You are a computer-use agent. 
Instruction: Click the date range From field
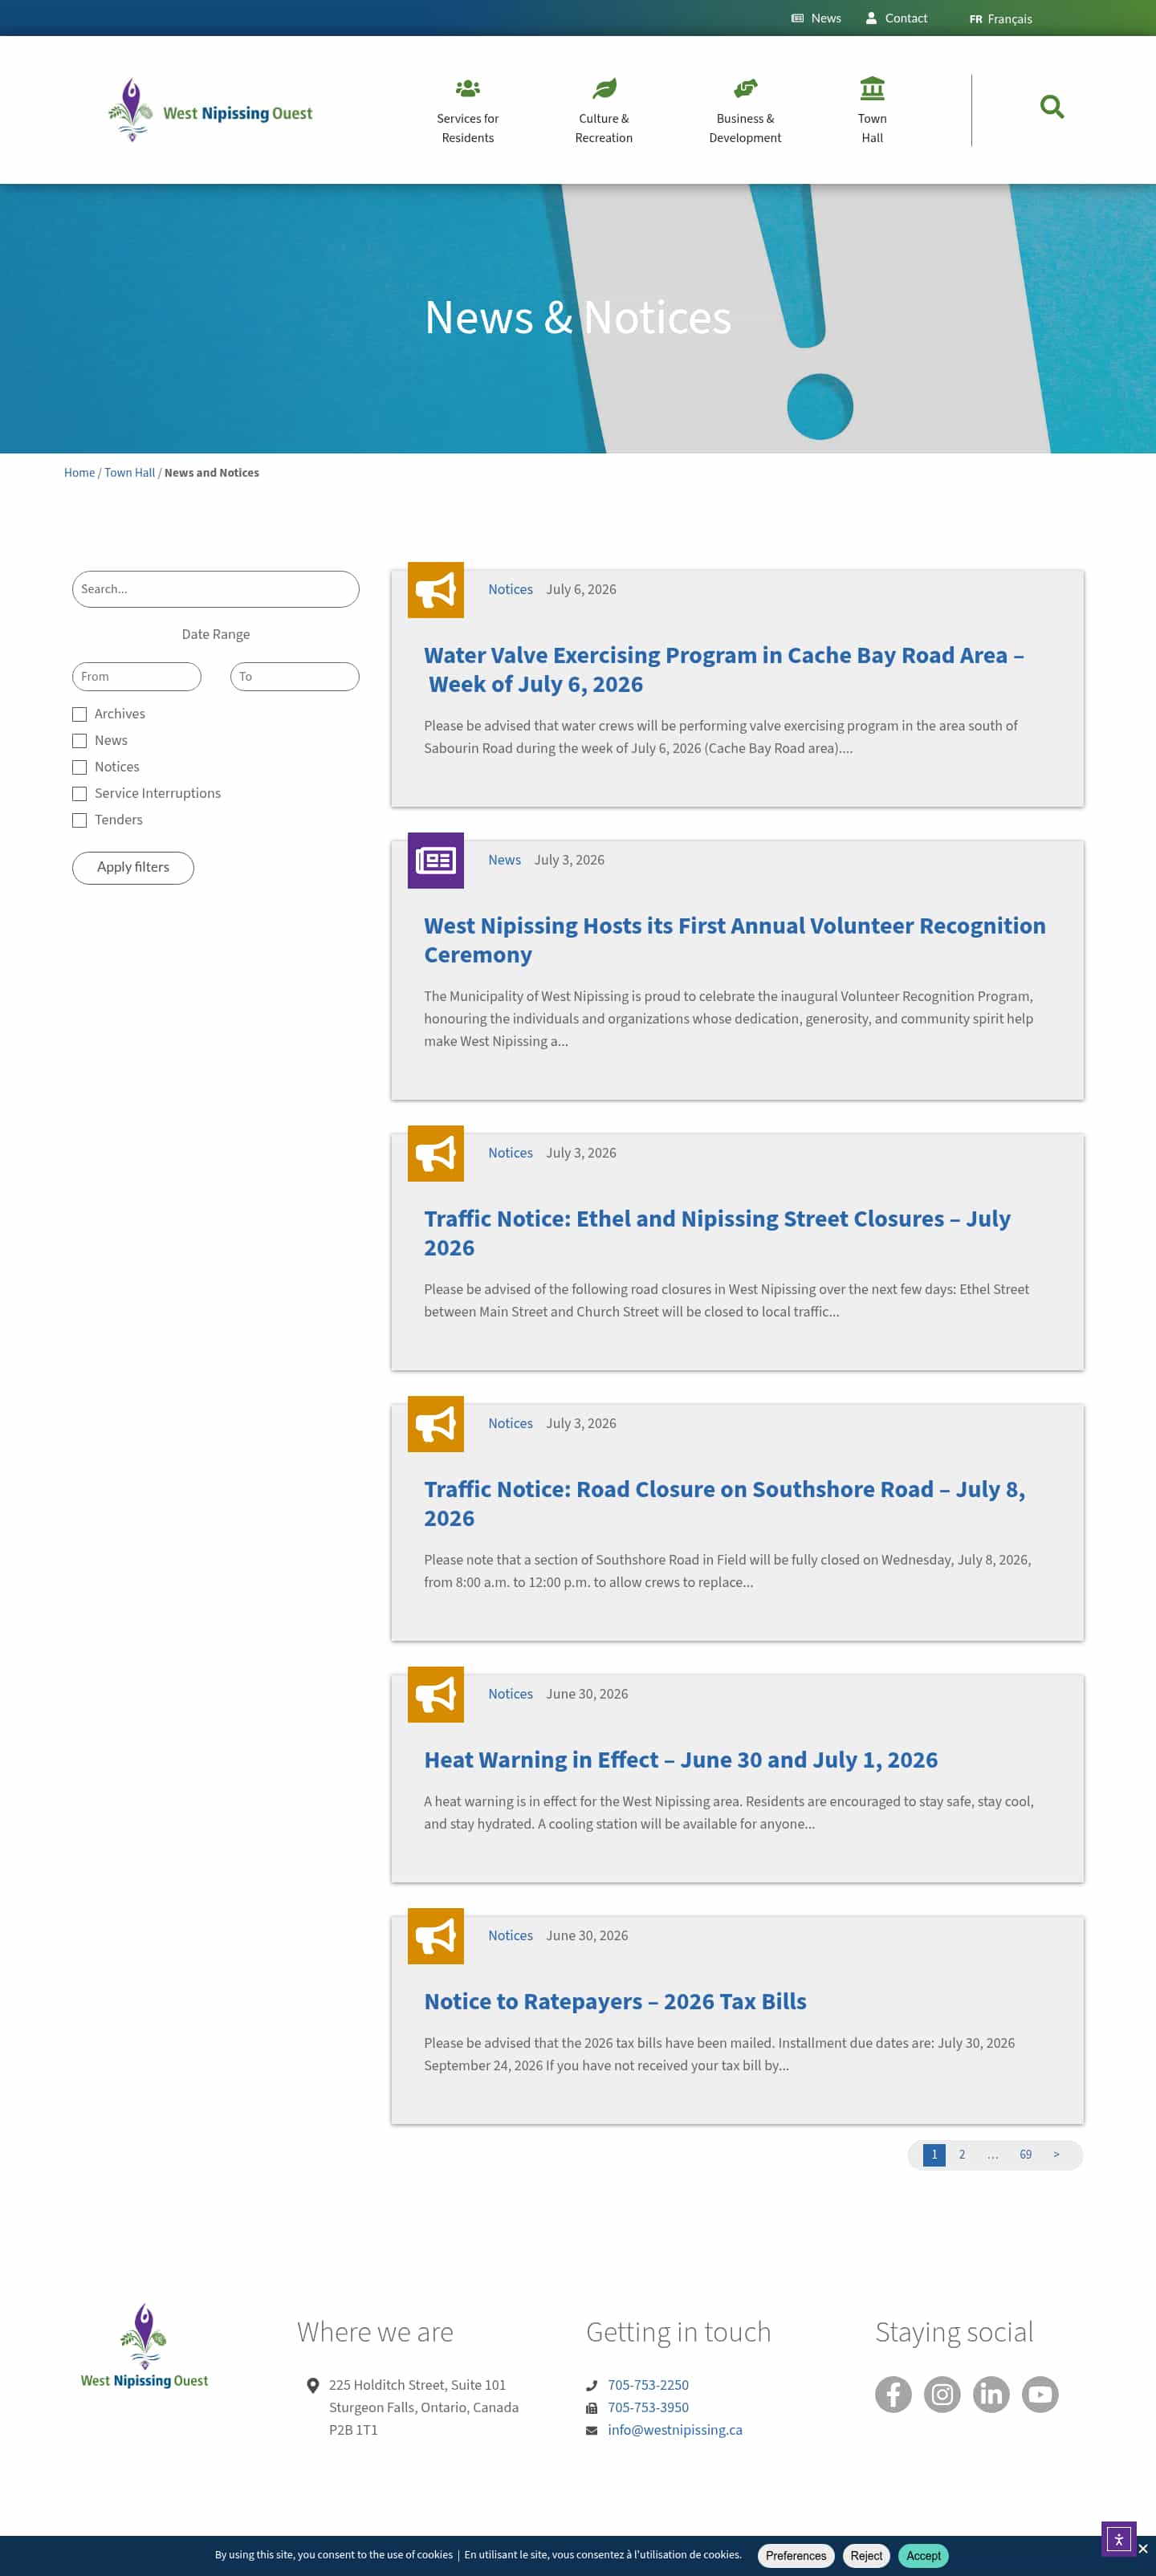point(136,676)
